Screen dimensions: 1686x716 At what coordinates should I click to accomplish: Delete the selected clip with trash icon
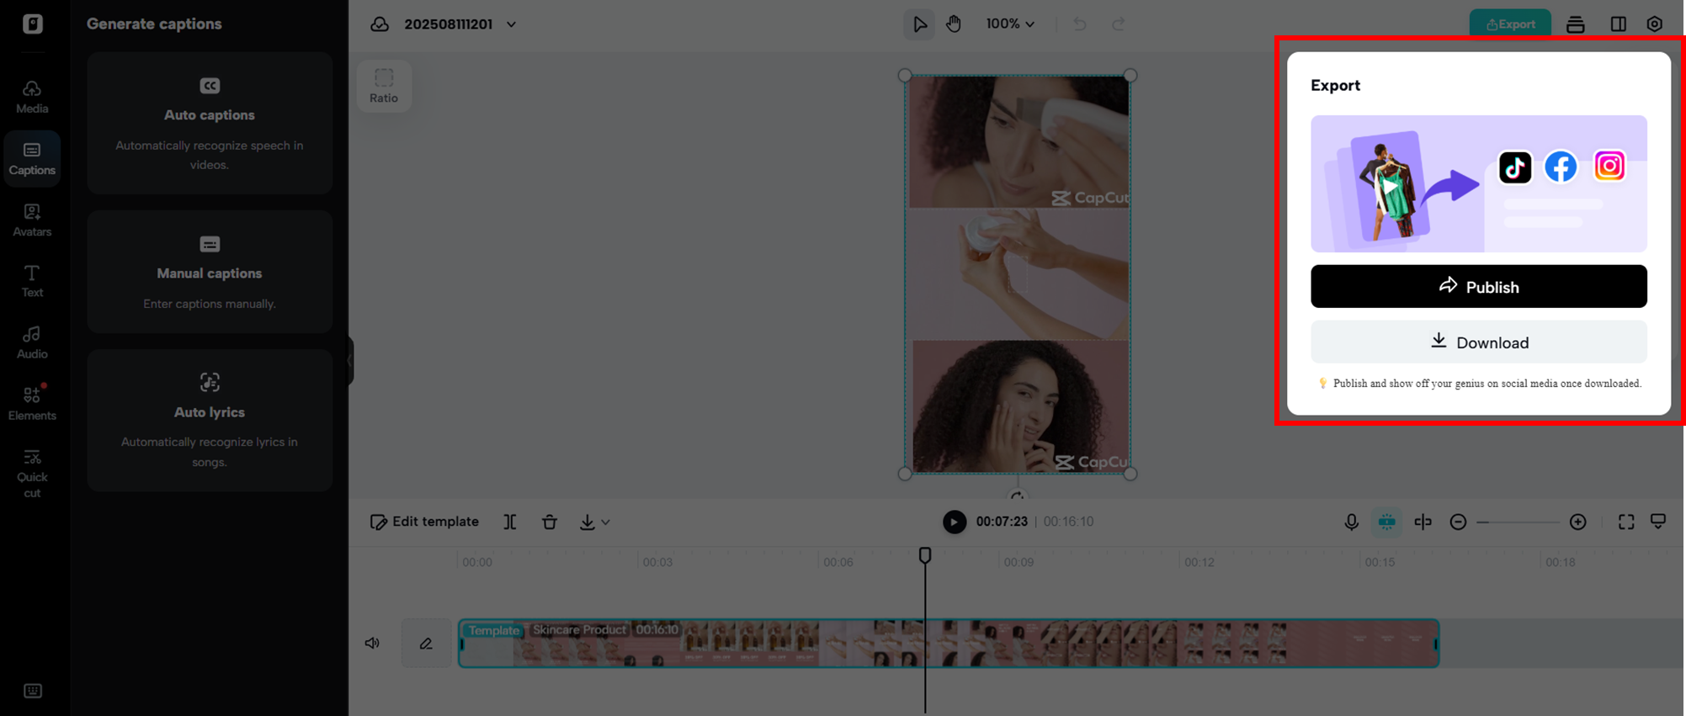tap(550, 522)
